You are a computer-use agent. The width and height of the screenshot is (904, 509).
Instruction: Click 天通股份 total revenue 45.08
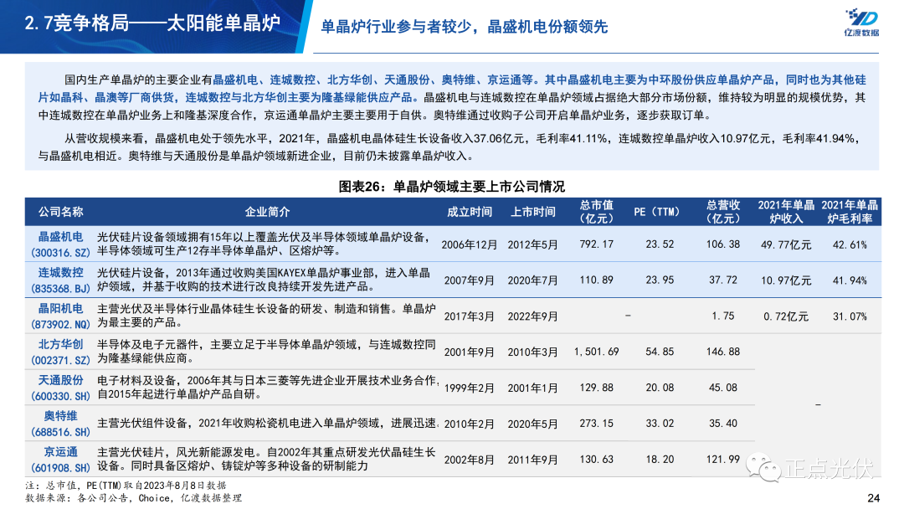point(723,388)
